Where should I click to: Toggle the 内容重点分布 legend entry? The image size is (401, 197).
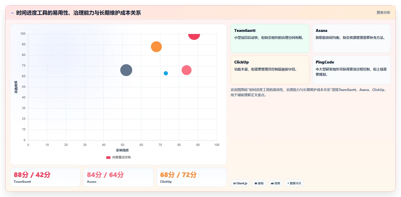(x=119, y=157)
